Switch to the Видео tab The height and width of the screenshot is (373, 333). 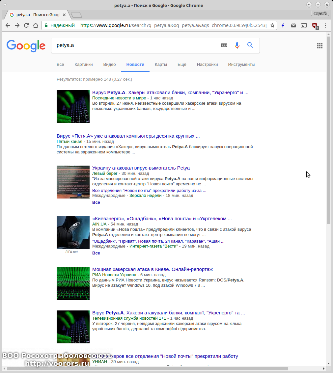pyautogui.click(x=109, y=65)
